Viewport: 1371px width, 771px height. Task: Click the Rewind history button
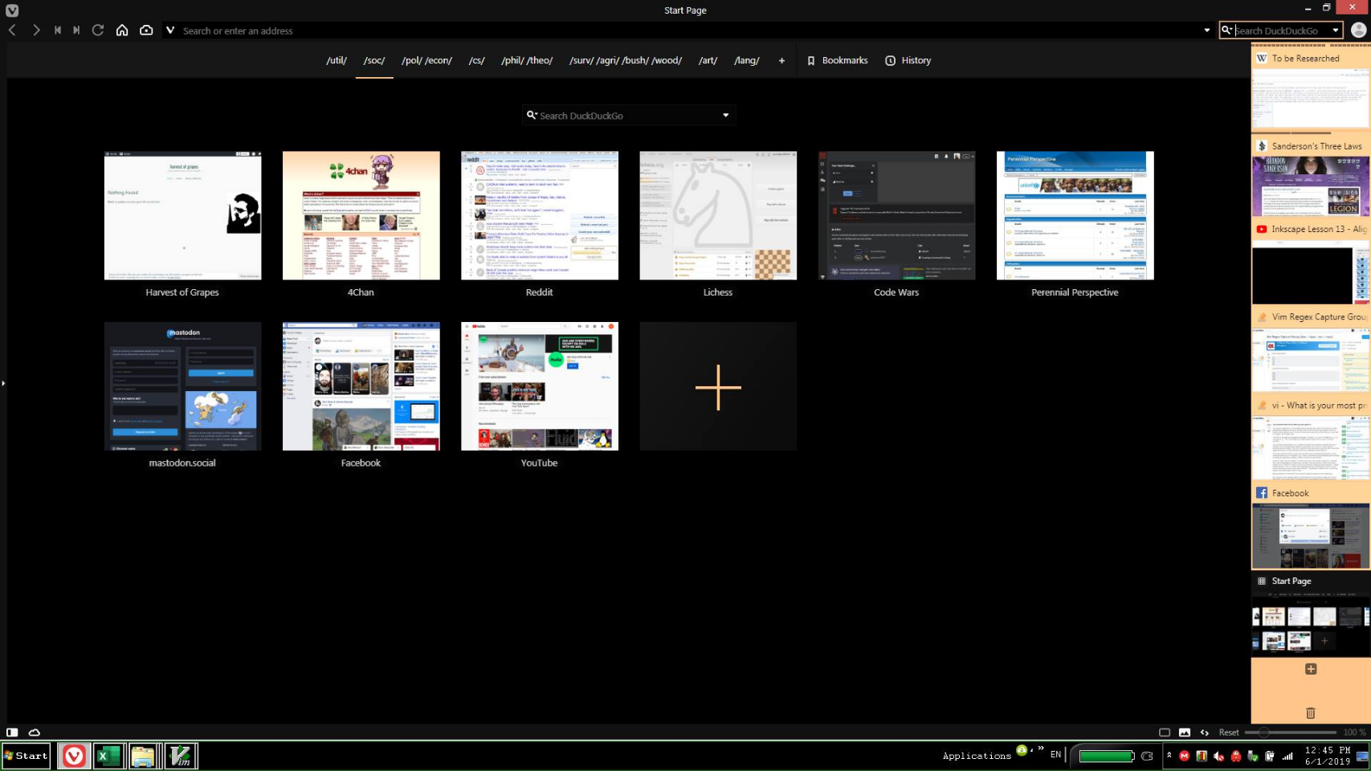click(58, 30)
